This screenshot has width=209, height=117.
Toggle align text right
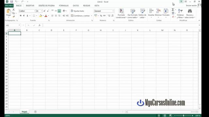pyautogui.click(x=59, y=16)
